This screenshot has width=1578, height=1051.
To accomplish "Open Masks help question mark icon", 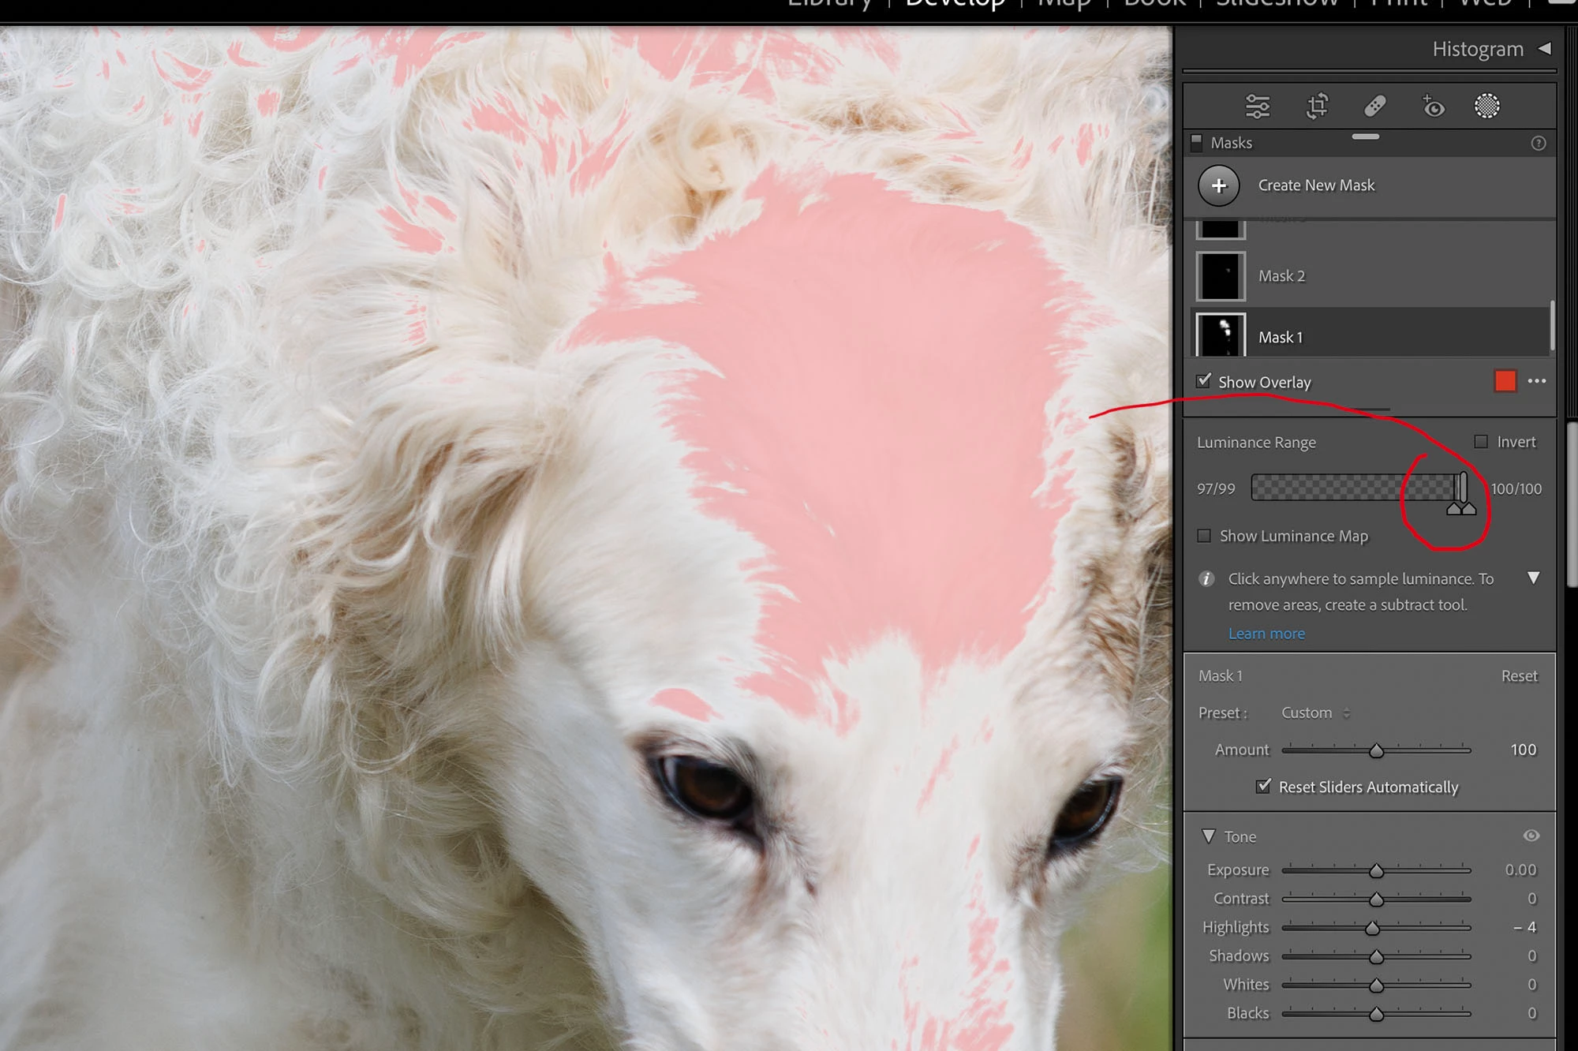I will click(1538, 143).
